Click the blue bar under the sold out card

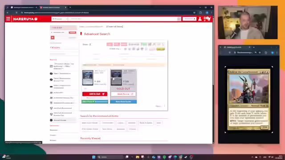click(x=123, y=102)
